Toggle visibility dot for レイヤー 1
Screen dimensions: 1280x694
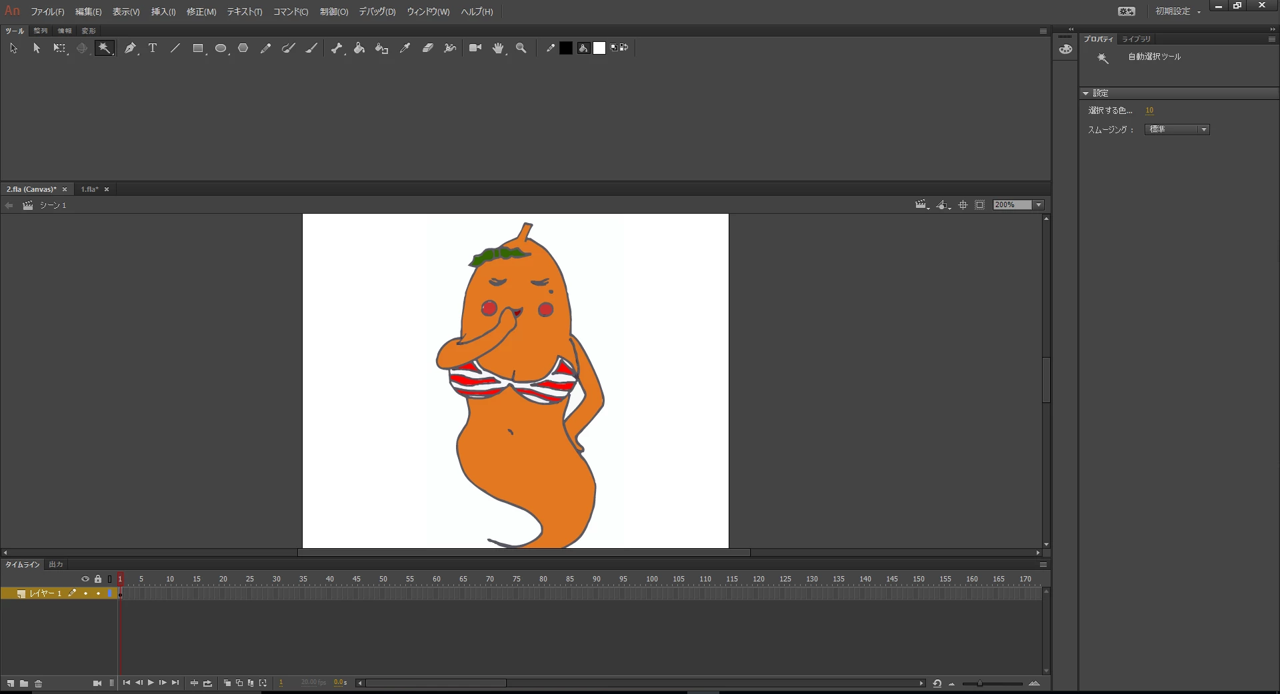click(x=85, y=593)
